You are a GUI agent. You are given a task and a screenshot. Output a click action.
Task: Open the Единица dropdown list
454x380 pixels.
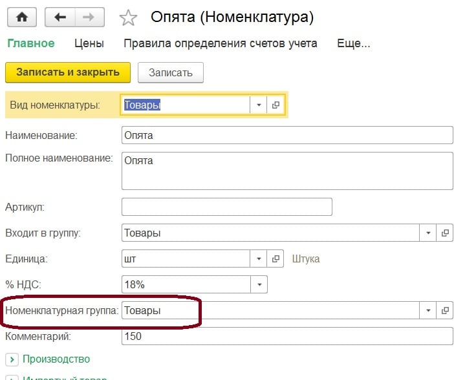point(259,259)
